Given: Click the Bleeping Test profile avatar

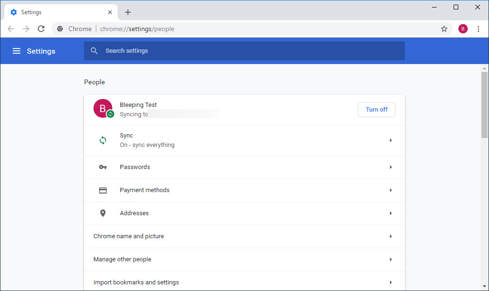Looking at the screenshot, I should [x=103, y=108].
